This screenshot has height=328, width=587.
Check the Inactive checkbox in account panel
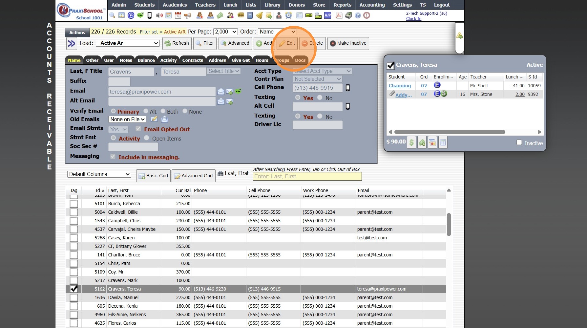tap(519, 142)
